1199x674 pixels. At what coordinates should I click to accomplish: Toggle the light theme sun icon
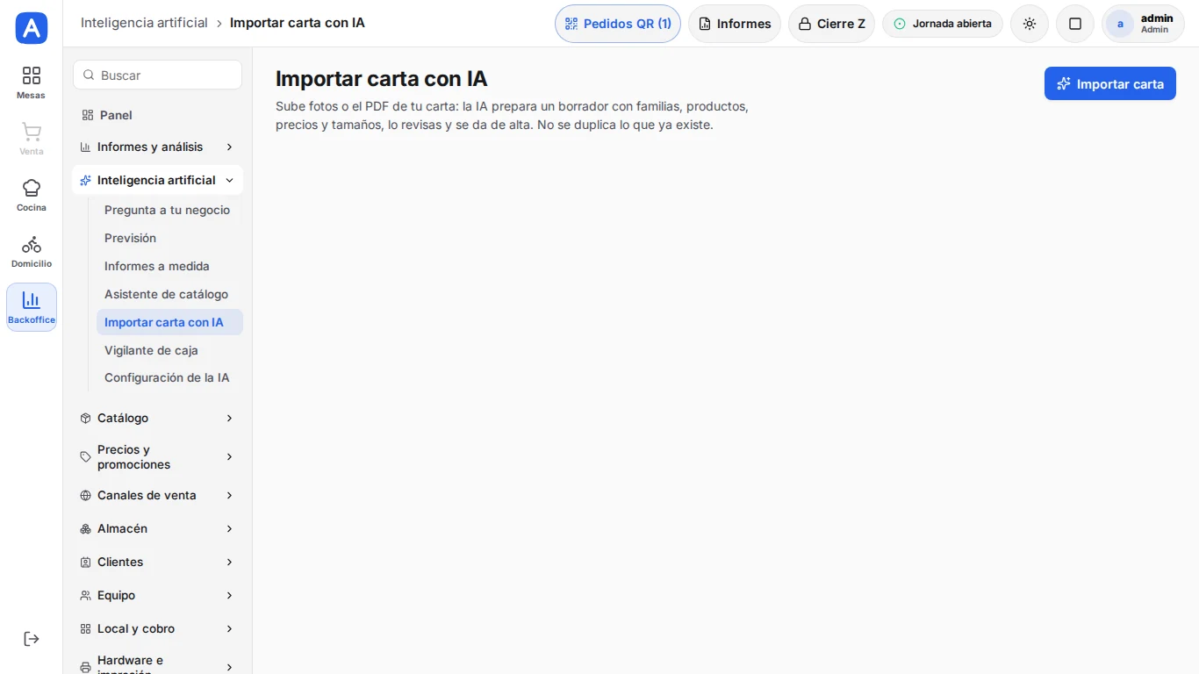click(x=1030, y=24)
